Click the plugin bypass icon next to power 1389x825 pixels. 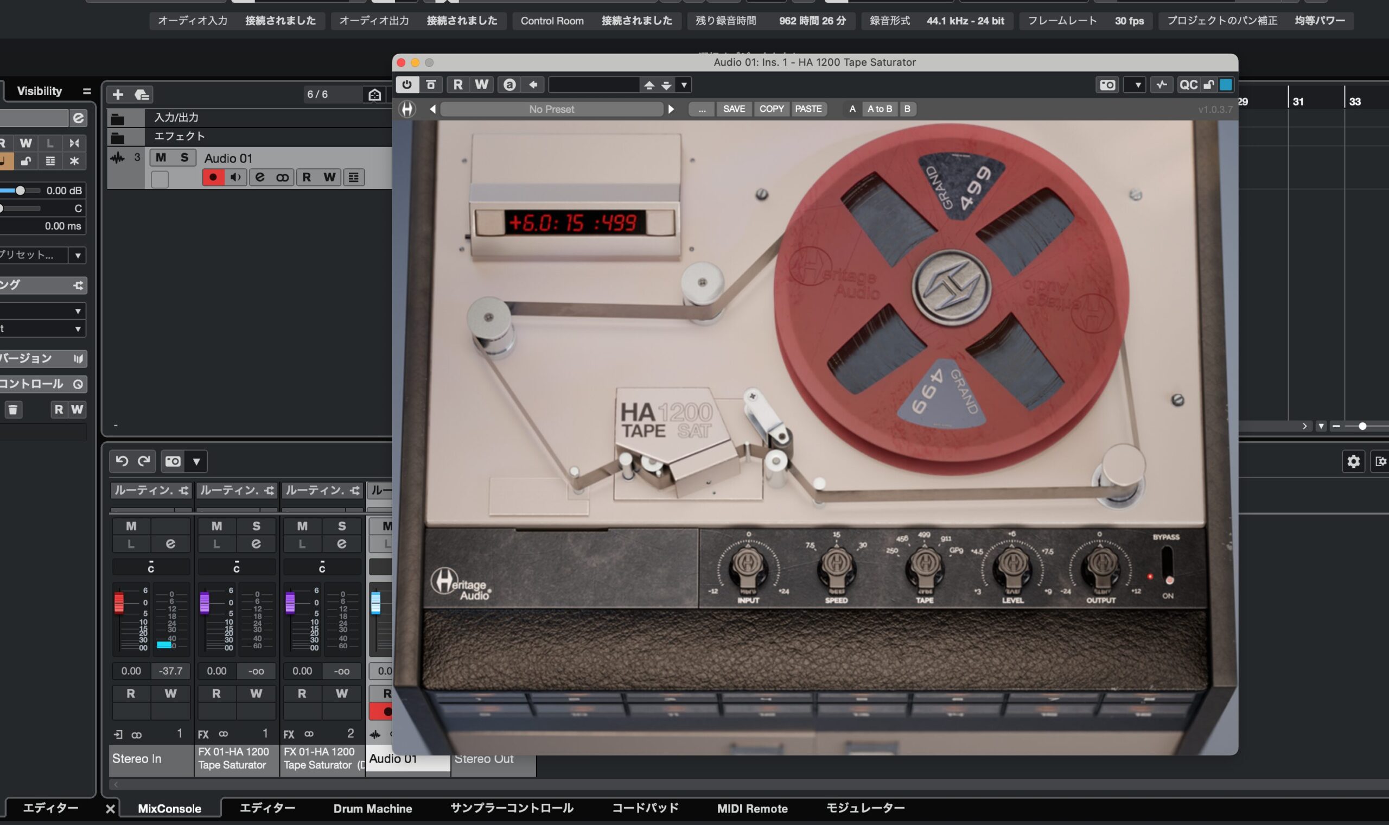431,85
